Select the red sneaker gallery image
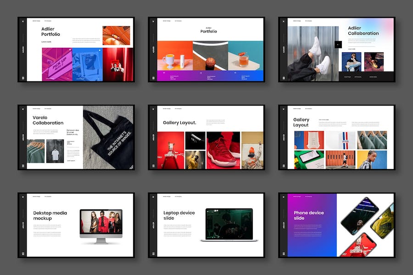 pos(223,150)
